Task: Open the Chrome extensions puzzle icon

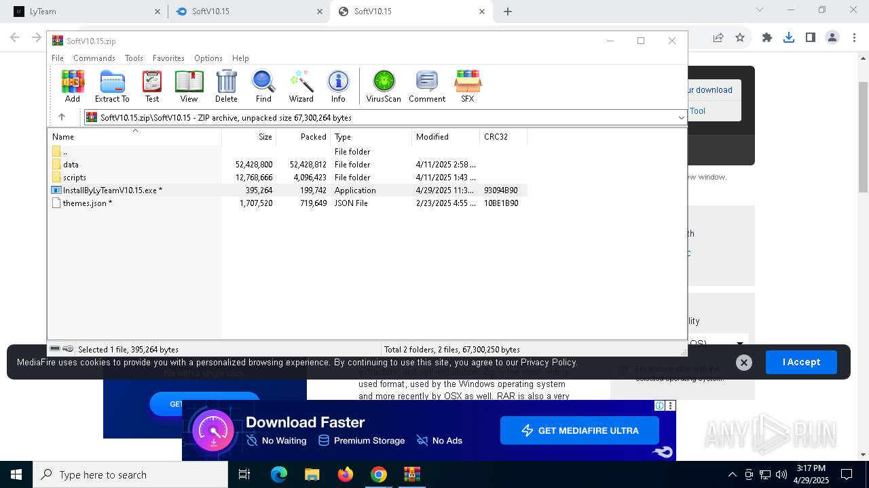Action: 767,38
